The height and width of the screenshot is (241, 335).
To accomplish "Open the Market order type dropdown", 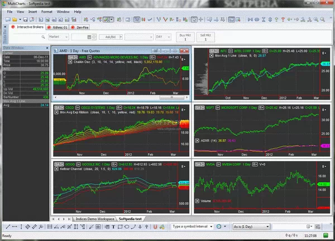I will coord(58,37).
